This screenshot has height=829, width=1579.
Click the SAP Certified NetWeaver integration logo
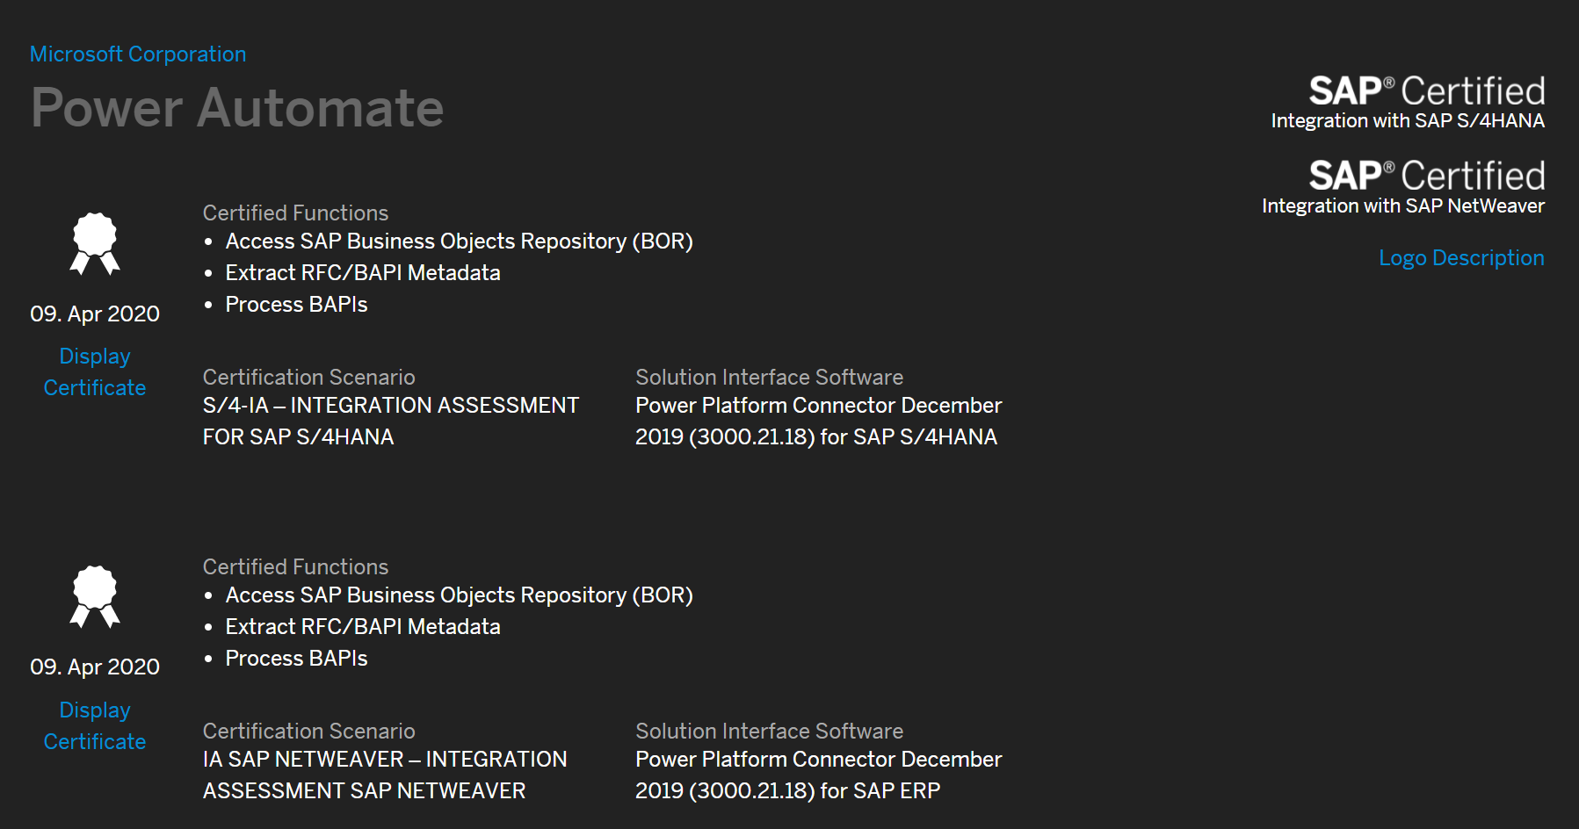click(1403, 188)
